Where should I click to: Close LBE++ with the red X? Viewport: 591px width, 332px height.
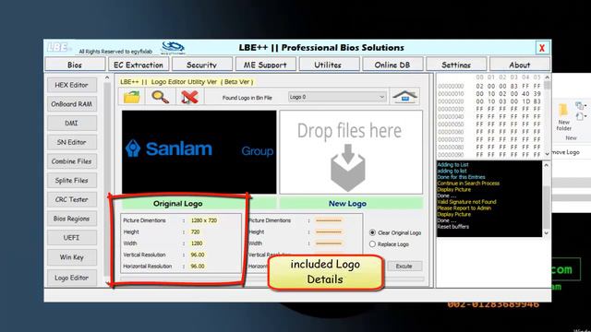point(542,48)
